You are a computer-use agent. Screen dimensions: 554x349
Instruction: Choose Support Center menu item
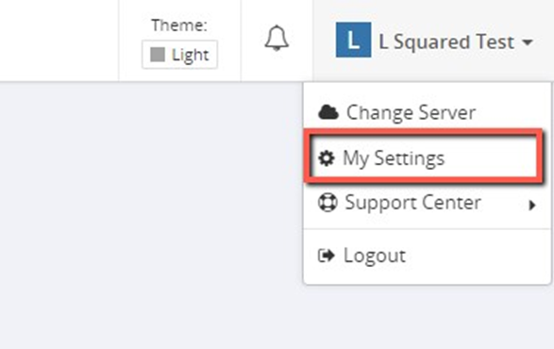tap(428, 203)
